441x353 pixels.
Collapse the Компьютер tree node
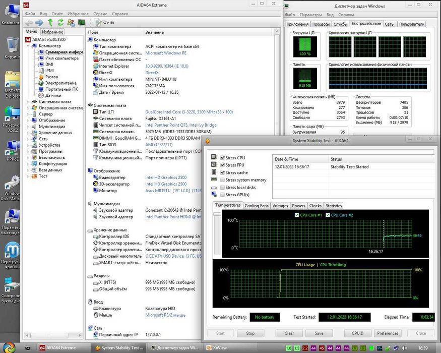pos(28,46)
